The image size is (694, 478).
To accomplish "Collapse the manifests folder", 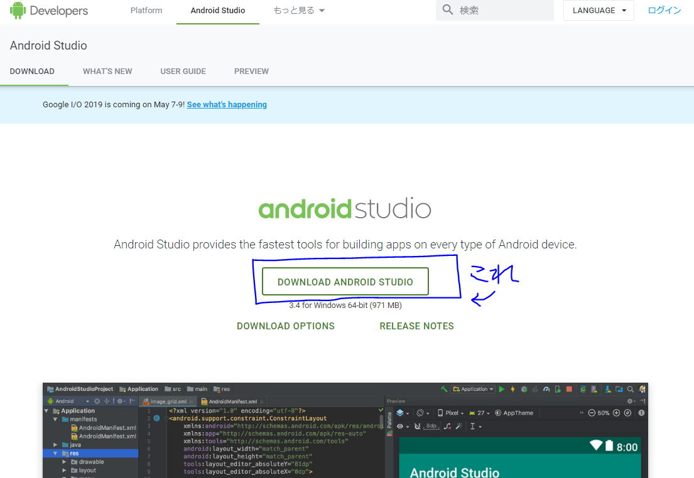I will [x=55, y=419].
